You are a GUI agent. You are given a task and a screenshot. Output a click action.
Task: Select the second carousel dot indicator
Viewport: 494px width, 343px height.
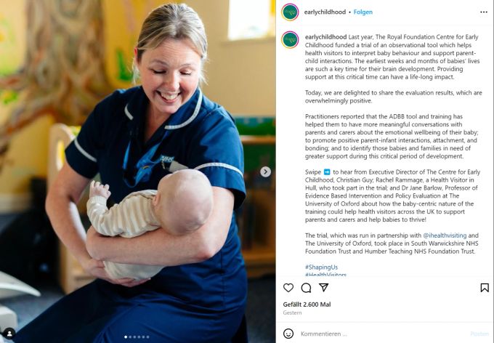click(x=130, y=337)
